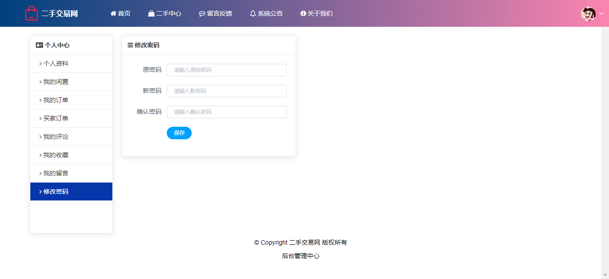Select 我的留言 in the sidebar
This screenshot has height=279, width=609.
click(71, 173)
